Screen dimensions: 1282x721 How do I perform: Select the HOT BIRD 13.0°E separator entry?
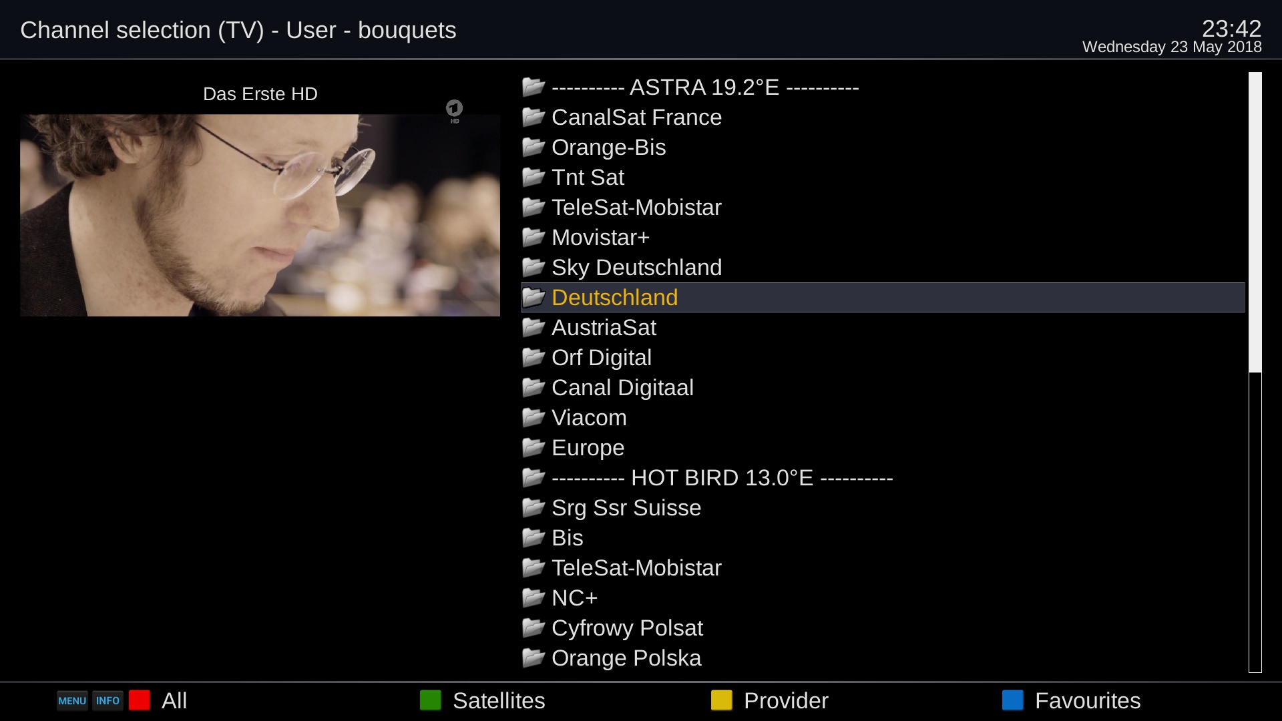coord(883,477)
